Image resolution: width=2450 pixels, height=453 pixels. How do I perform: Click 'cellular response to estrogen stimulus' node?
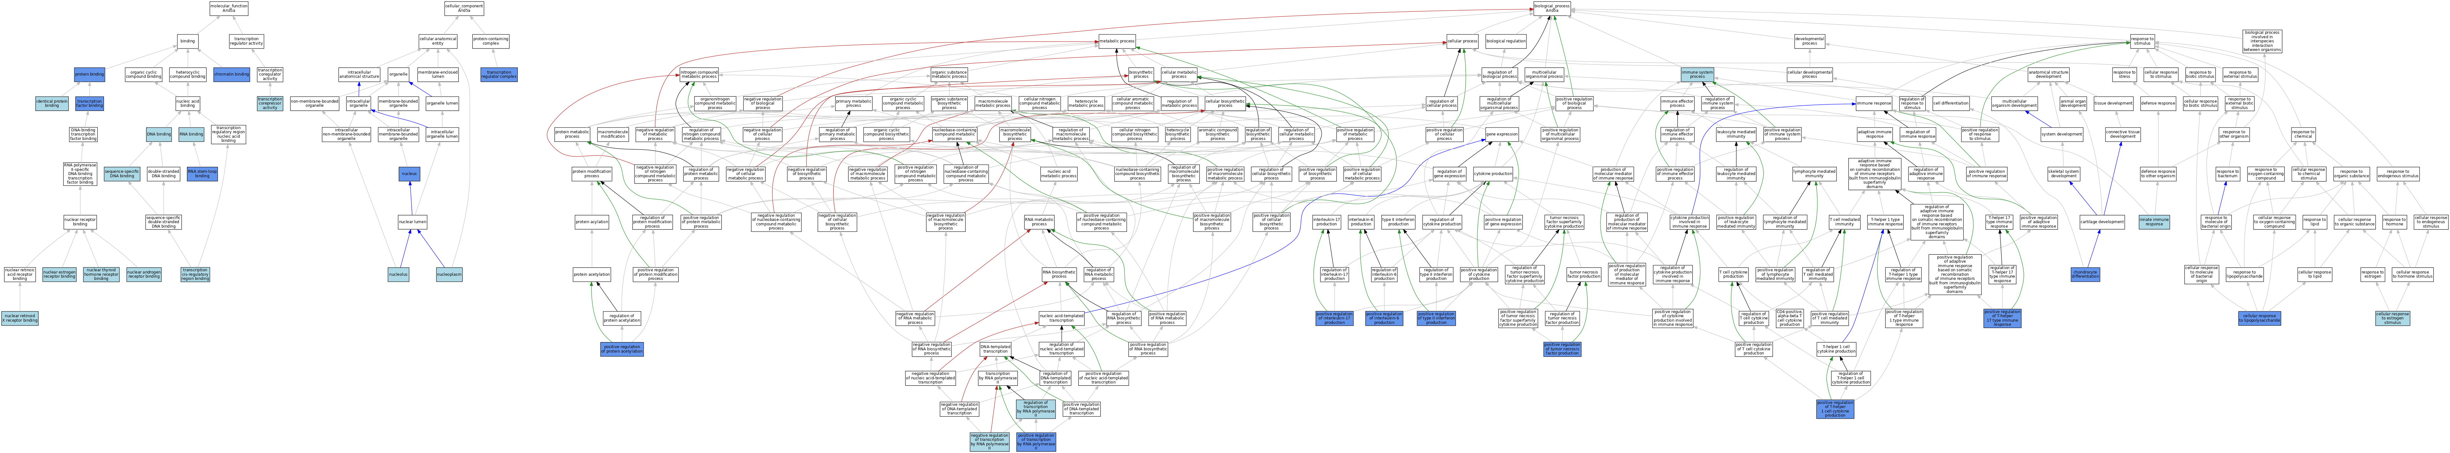(x=2393, y=318)
